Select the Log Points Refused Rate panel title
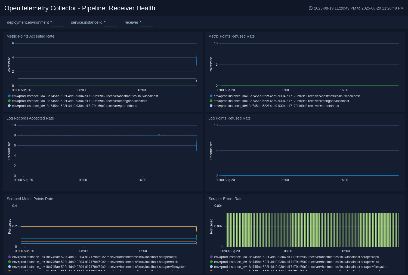The height and width of the screenshot is (275, 408). point(230,118)
